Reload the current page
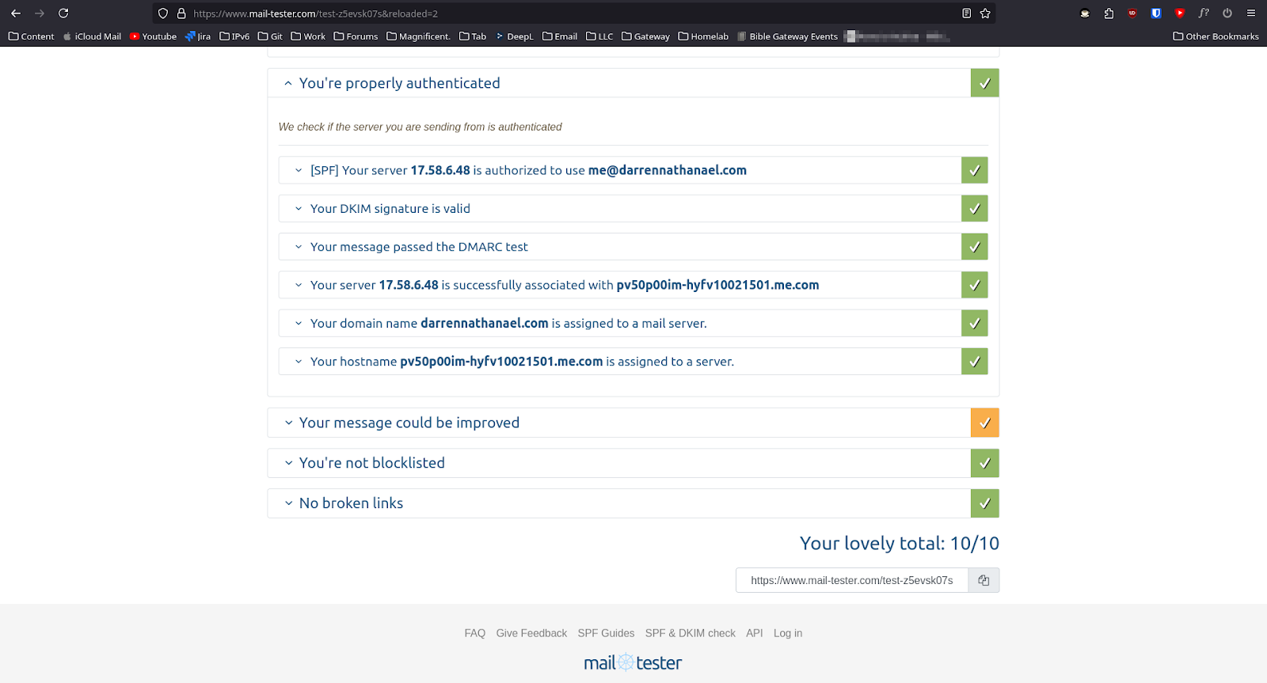The width and height of the screenshot is (1267, 683). 63,13
